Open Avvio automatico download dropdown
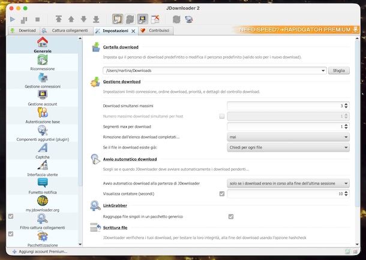The image size is (366, 260). pos(288,183)
